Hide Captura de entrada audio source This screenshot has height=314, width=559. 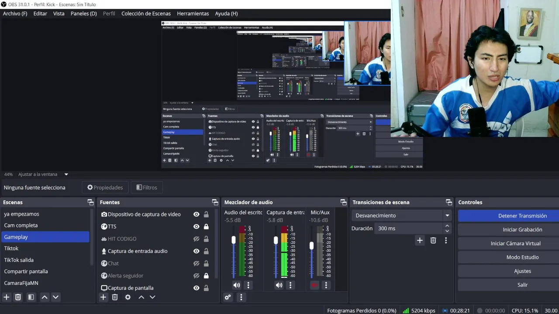[x=197, y=251]
